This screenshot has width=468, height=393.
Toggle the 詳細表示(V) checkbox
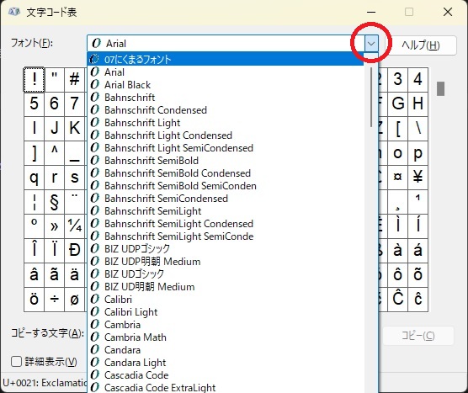tap(17, 362)
